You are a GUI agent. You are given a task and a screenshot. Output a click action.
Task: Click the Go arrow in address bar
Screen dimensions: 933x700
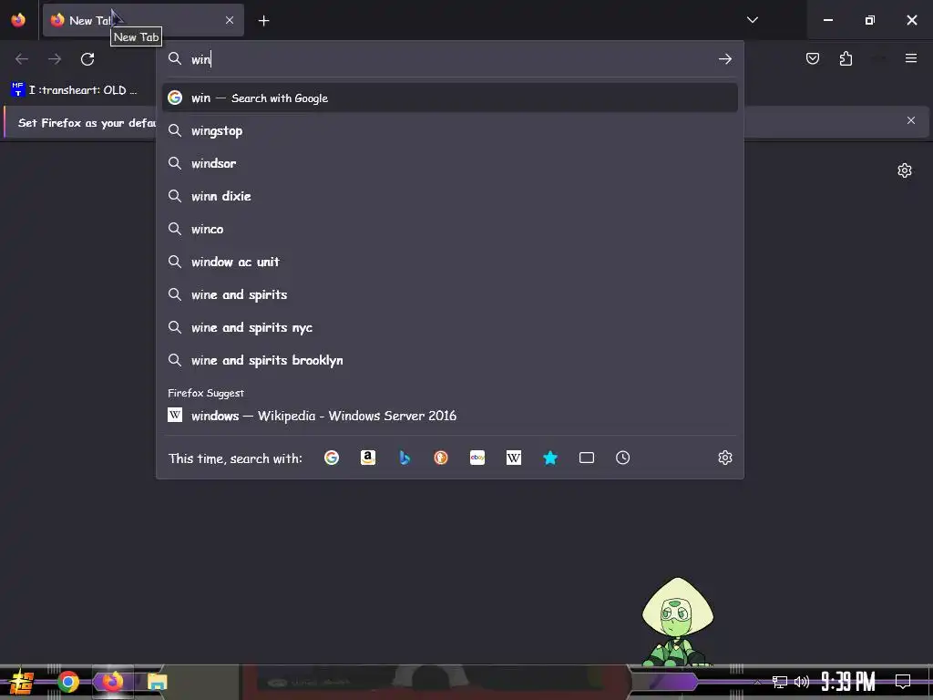coord(724,59)
